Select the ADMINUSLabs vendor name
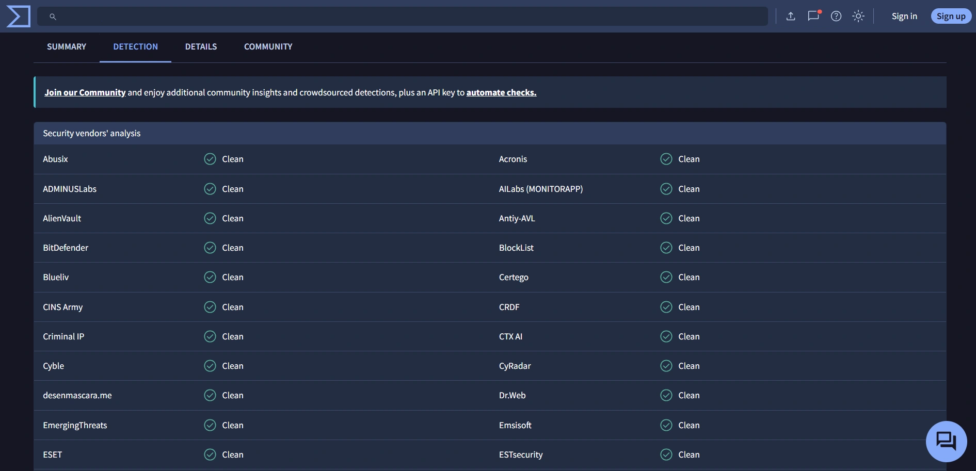Screen dimensions: 976x471 point(70,189)
